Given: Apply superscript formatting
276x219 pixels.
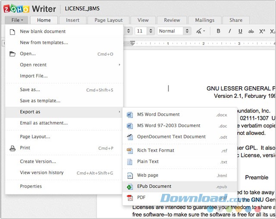Looking at the screenshot, I should coord(262,31).
